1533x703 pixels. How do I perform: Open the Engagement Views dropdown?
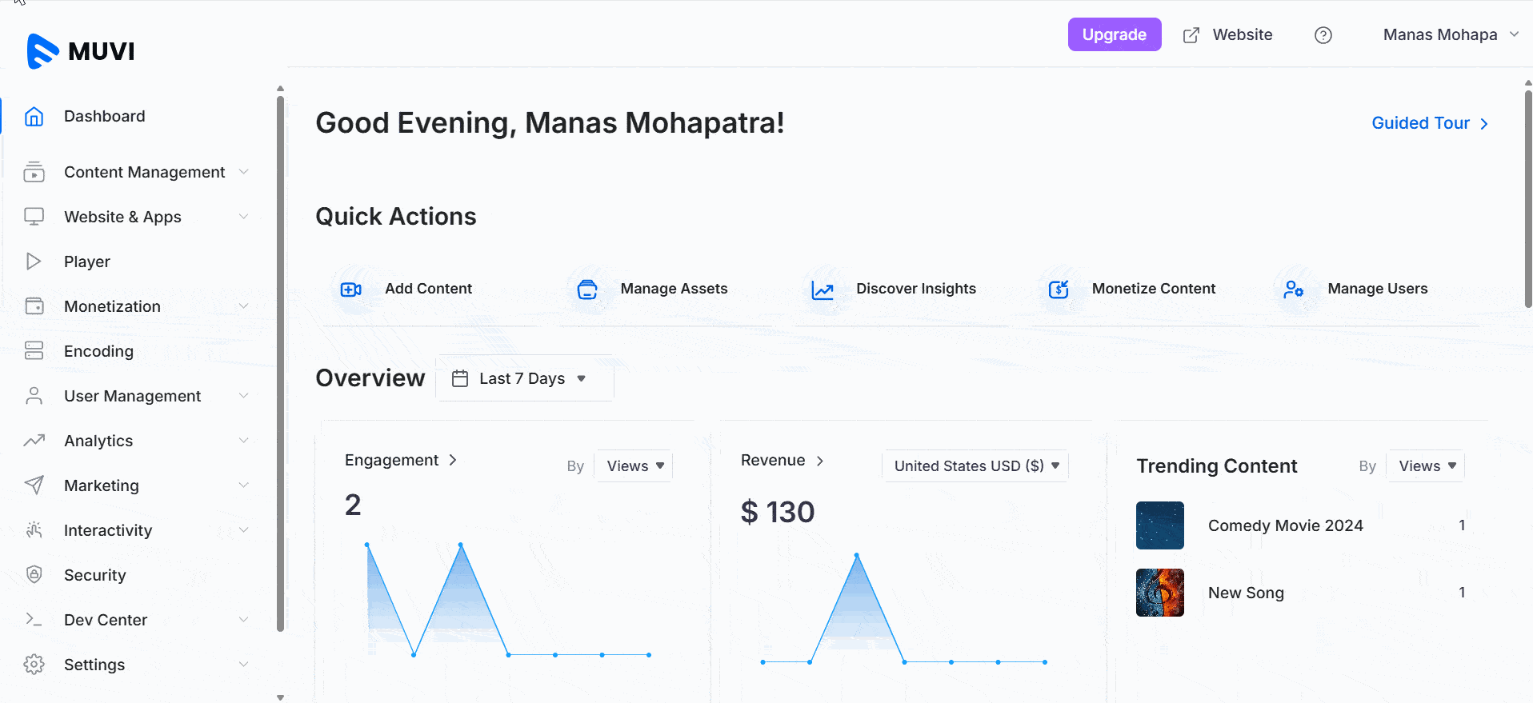(634, 466)
